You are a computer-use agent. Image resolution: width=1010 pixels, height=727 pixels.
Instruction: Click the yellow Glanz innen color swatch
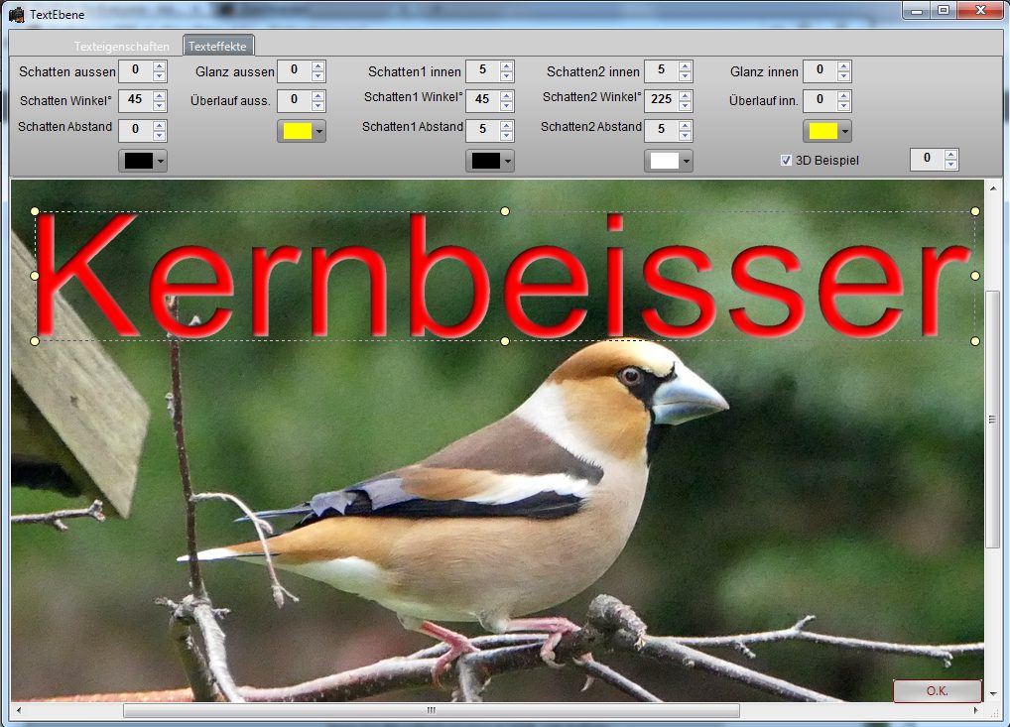click(x=821, y=132)
